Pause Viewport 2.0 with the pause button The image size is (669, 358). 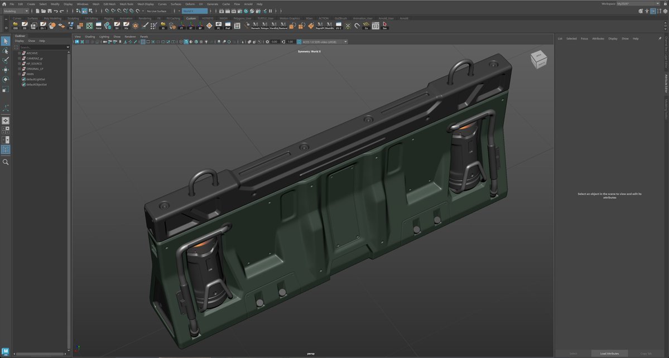270,11
